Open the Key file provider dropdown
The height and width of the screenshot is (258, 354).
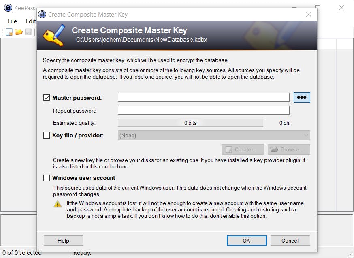[214, 135]
